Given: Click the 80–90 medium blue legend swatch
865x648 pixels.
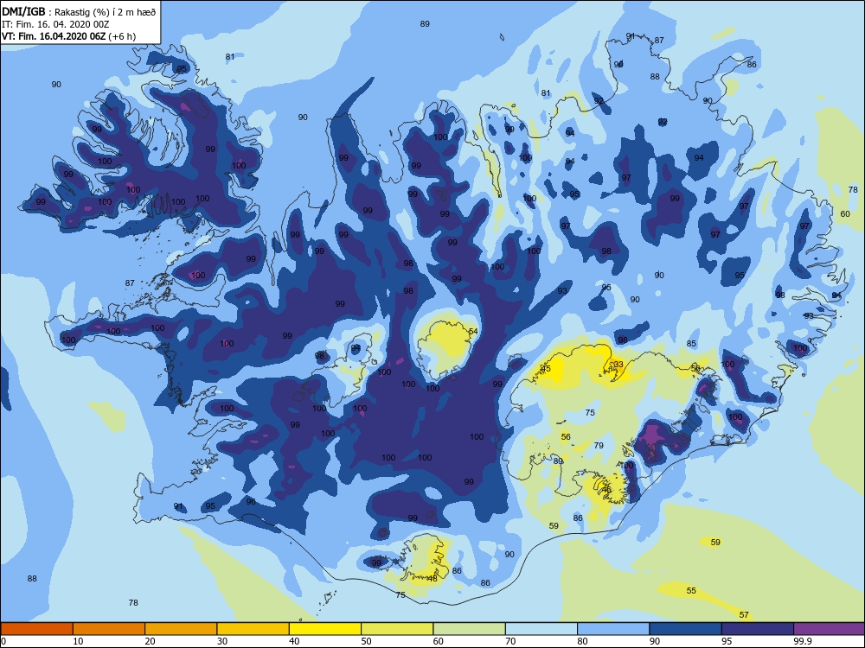Looking at the screenshot, I should pos(613,629).
